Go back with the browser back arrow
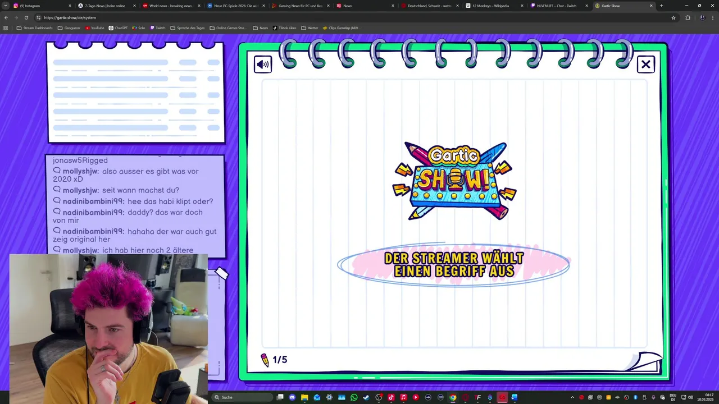The width and height of the screenshot is (719, 404). tap(6, 17)
